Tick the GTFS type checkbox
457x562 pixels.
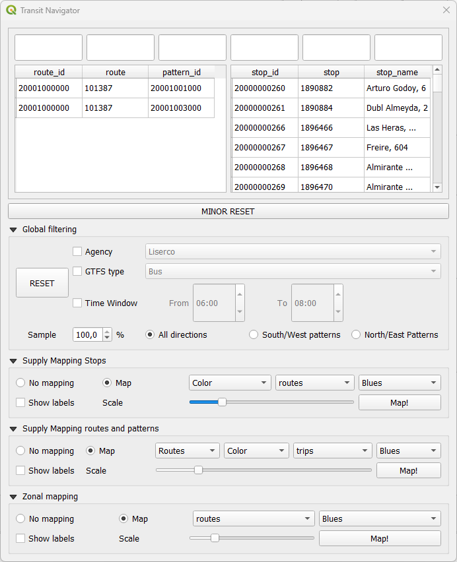point(77,271)
